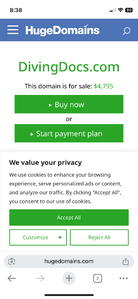This screenshot has width=138, height=299.
Task: Tap the share icon in address bar
Action: click(x=125, y=261)
